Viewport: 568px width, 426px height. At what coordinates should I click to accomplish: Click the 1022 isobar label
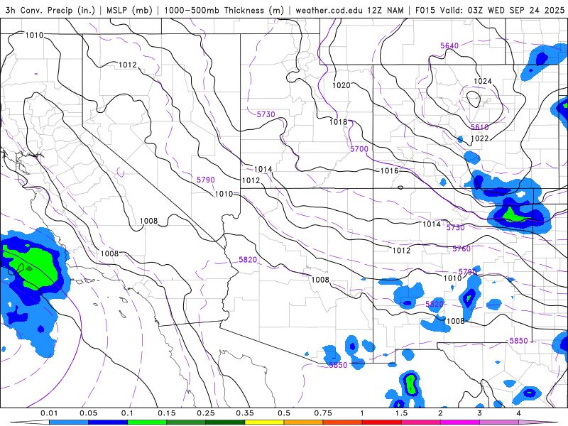(x=480, y=138)
